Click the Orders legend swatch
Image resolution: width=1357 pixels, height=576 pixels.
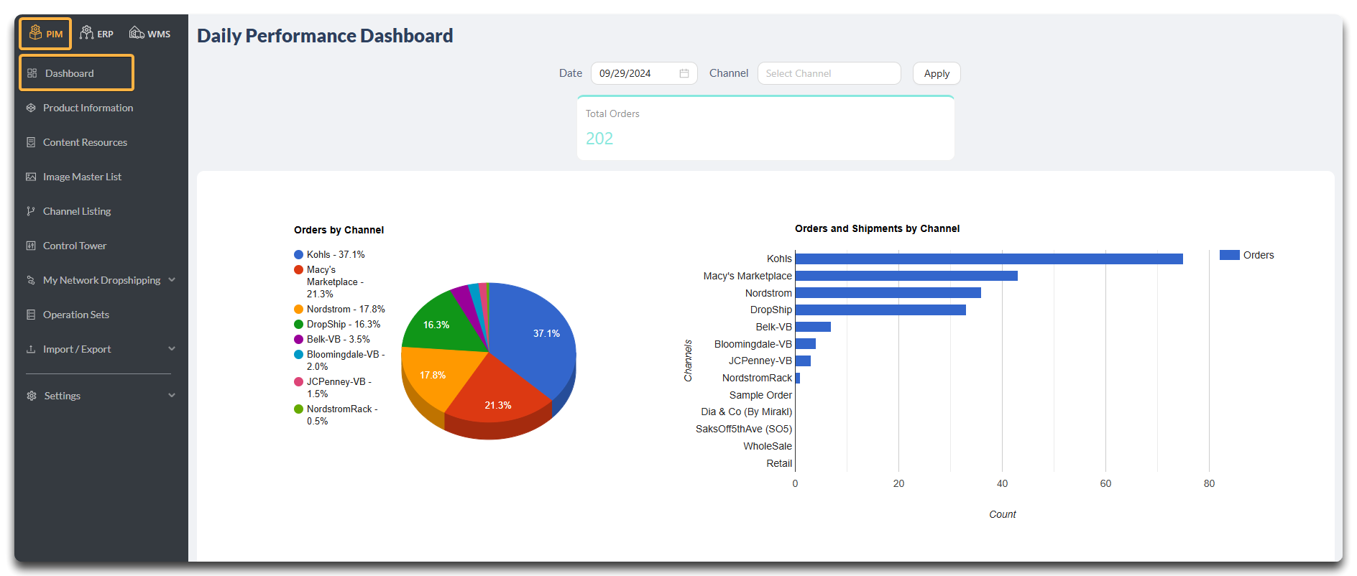1230,255
